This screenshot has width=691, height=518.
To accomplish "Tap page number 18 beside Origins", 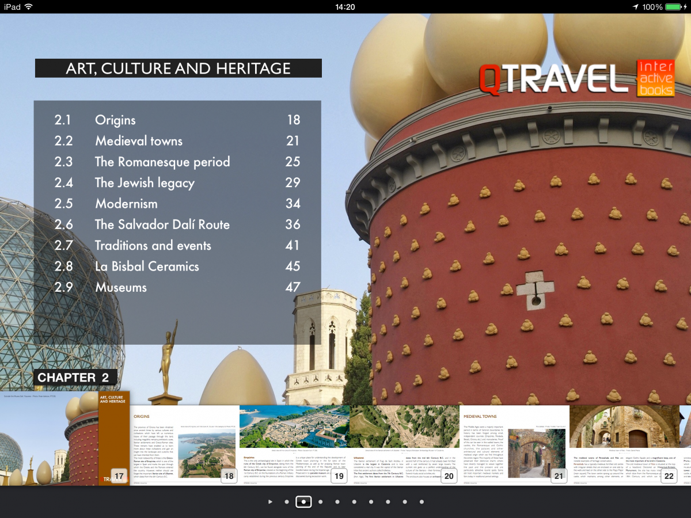I will (293, 120).
